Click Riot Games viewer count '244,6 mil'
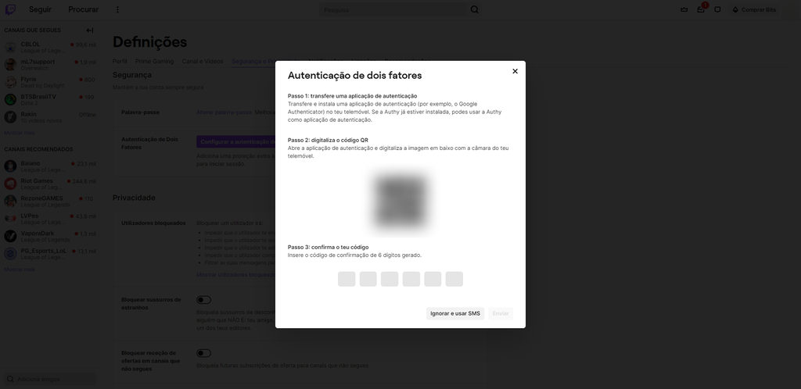This screenshot has height=389, width=801. coord(84,181)
